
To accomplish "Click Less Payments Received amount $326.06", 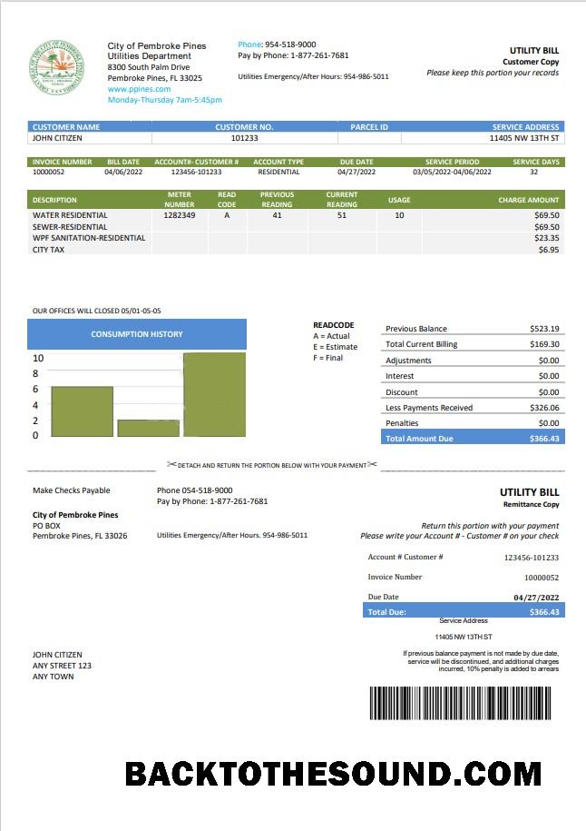I will click(544, 408).
